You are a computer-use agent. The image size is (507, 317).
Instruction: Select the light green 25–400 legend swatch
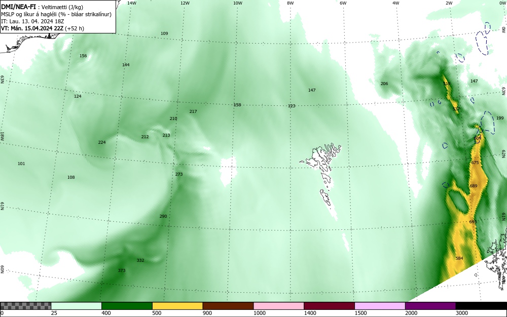tap(77, 306)
